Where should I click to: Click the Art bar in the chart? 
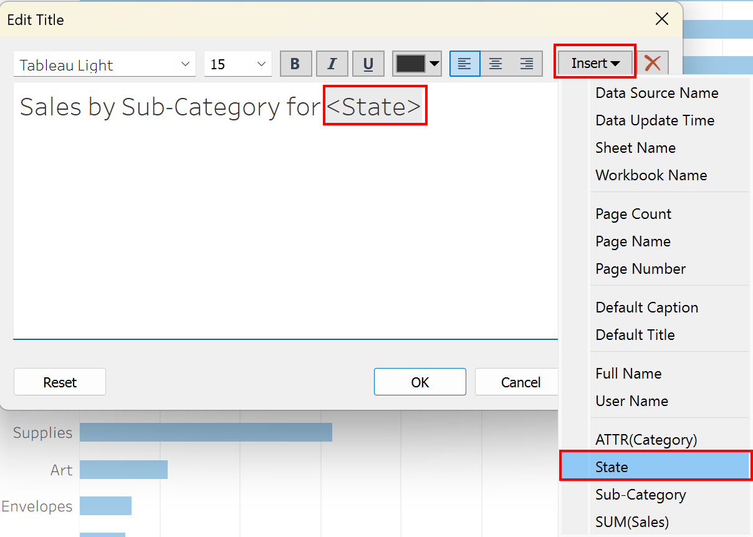(123, 470)
